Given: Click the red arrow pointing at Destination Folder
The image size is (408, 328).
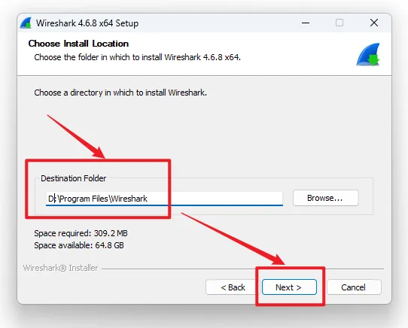Looking at the screenshot, I should [x=76, y=136].
